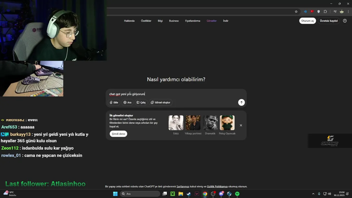
Task: Open File Explorer from the taskbar
Action: [x=181, y=194]
